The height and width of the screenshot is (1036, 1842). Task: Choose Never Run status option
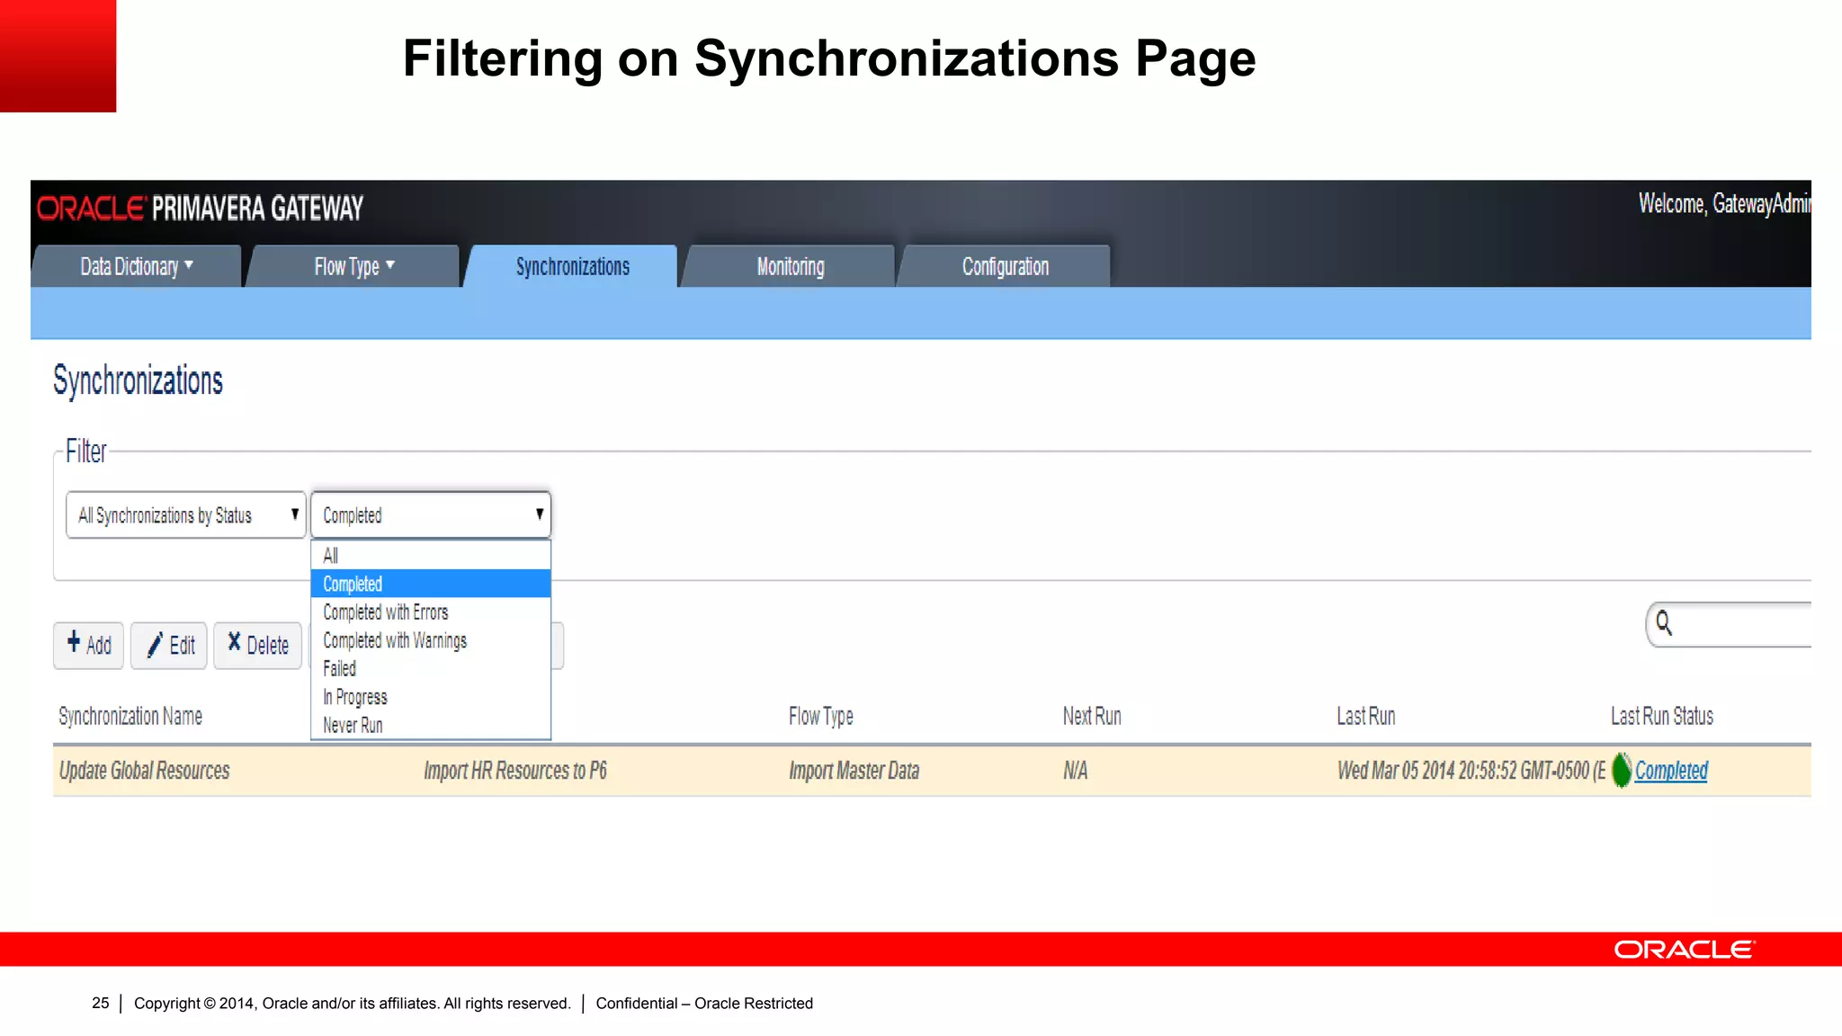pyautogui.click(x=431, y=725)
